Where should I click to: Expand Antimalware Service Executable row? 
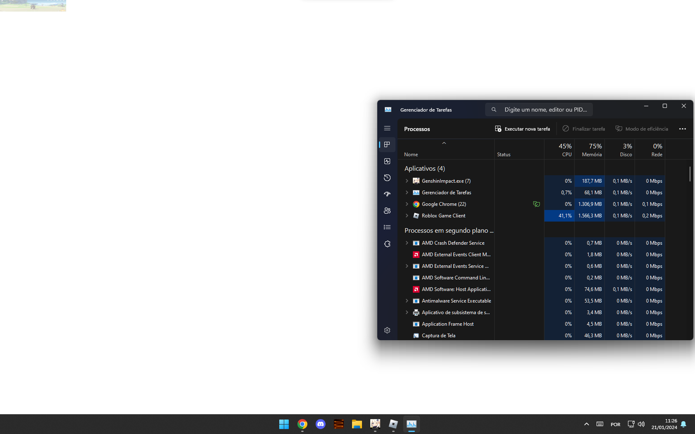[x=407, y=301]
